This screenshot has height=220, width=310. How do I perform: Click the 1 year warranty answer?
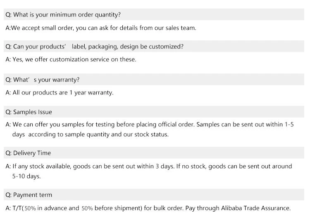[60, 92]
